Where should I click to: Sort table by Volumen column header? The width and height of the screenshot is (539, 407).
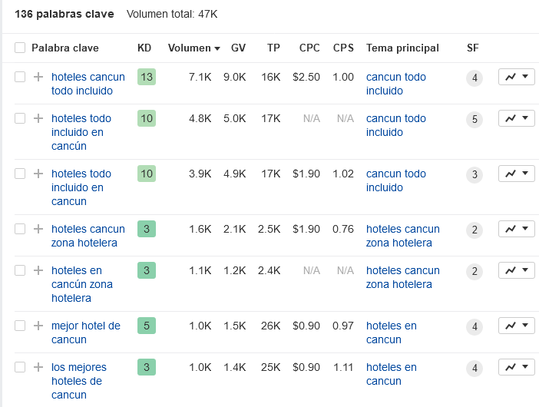(193, 48)
